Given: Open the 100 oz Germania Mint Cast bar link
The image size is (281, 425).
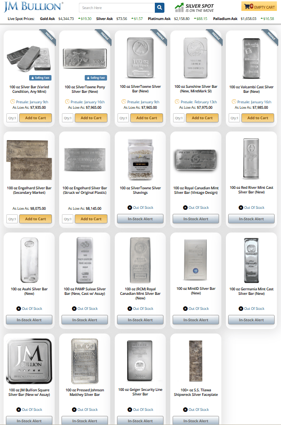Looking at the screenshot, I should (x=251, y=291).
